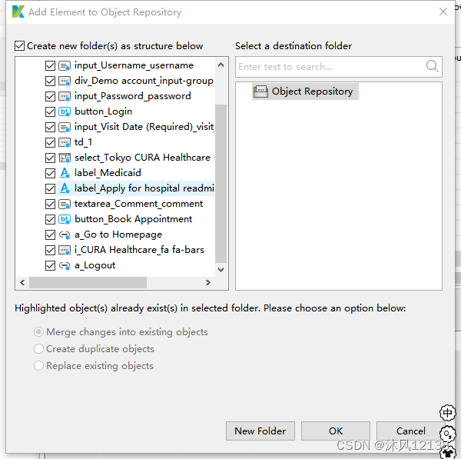Uncheck the label_Apply for hospital readmission checkbox

tap(50, 188)
